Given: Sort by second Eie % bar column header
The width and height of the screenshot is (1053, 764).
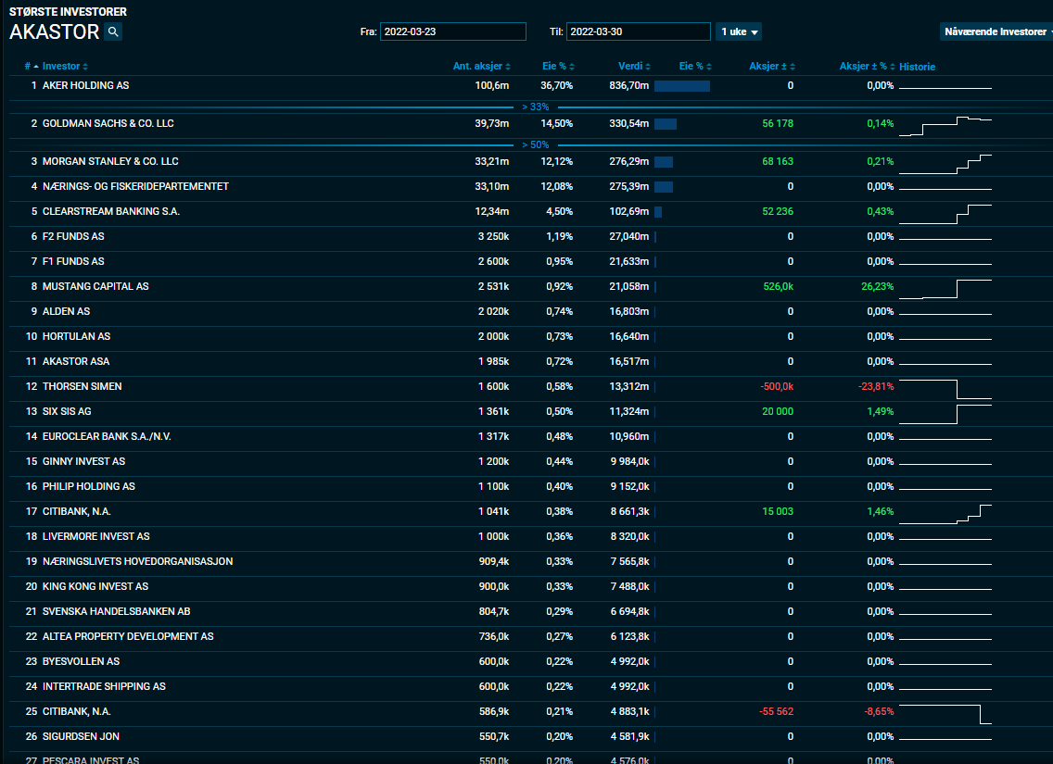Looking at the screenshot, I should pyautogui.click(x=695, y=66).
